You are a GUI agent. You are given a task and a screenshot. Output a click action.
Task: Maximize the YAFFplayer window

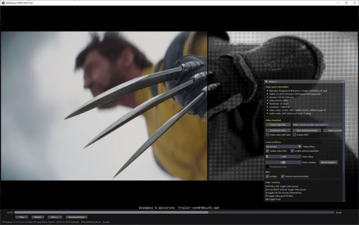click(x=346, y=3)
